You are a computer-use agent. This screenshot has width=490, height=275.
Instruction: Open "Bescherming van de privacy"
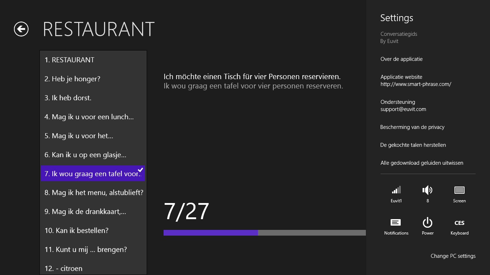[412, 127]
